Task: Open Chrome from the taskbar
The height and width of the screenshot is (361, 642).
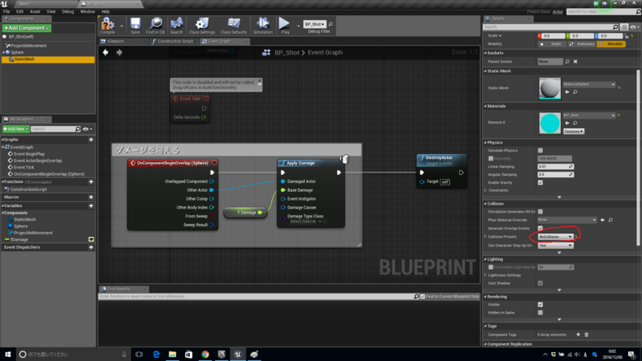Action: click(205, 354)
